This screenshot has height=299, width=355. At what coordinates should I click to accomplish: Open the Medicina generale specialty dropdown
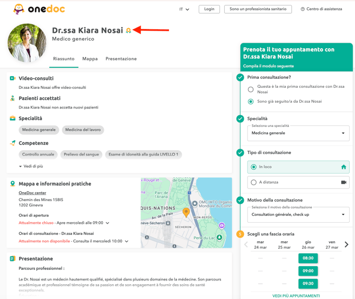298,133
